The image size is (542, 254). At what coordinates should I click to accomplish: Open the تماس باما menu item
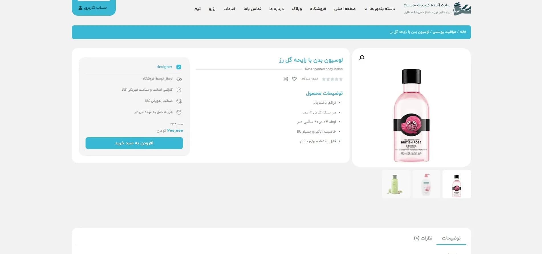pos(252,9)
